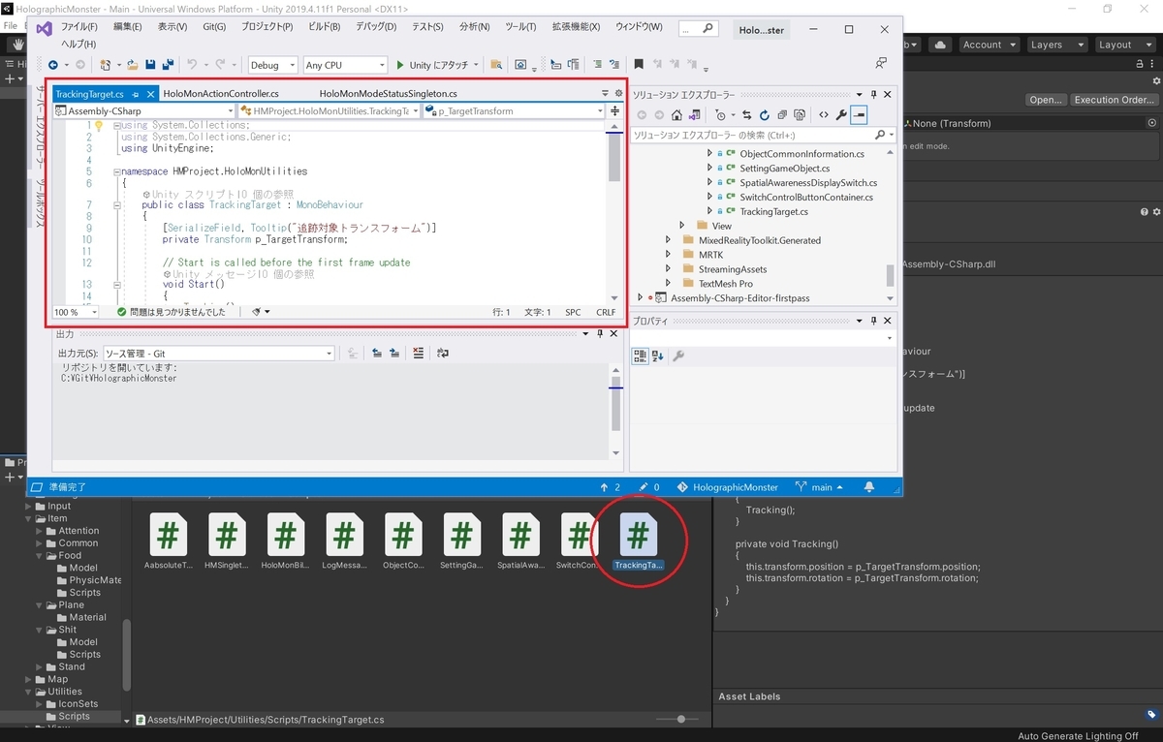Click the Refresh icon in Solution Explorer
The height and width of the screenshot is (742, 1163).
click(x=765, y=114)
